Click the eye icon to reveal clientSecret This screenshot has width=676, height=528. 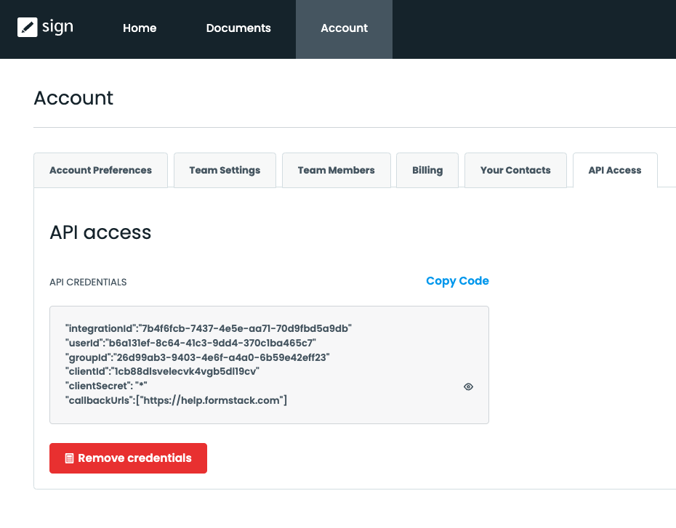coord(468,386)
